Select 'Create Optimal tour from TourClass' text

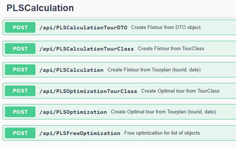pos(180,91)
